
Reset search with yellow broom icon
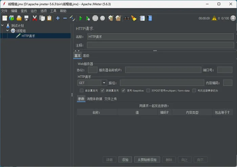[x=134, y=18]
